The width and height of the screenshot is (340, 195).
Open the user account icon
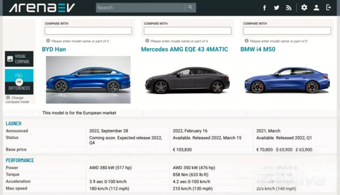click(x=316, y=8)
